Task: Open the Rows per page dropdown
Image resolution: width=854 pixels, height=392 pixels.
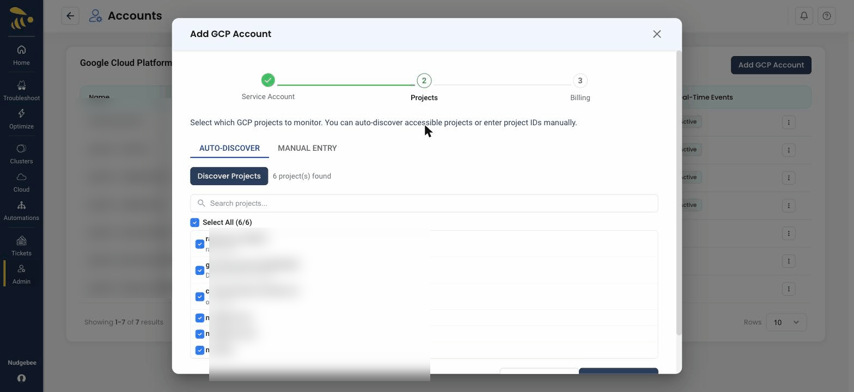Action: 786,322
